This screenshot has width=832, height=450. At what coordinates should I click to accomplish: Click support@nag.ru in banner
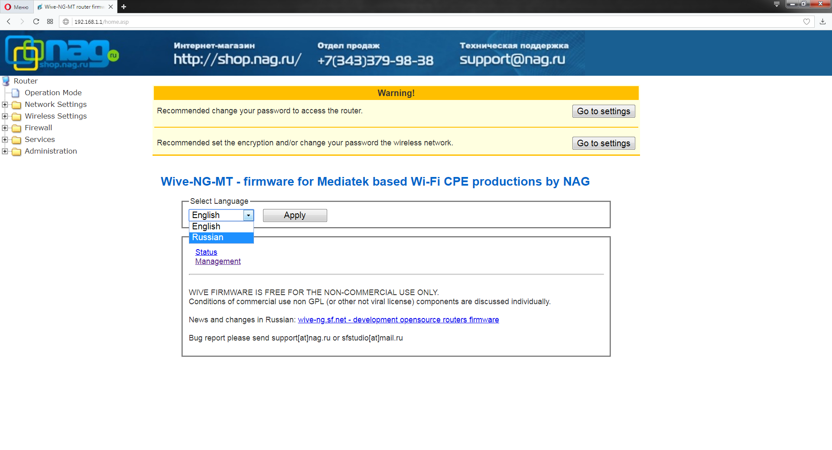tap(512, 59)
